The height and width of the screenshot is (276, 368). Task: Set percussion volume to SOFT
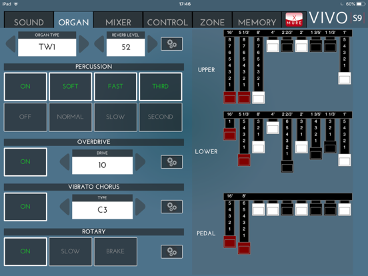(71, 87)
